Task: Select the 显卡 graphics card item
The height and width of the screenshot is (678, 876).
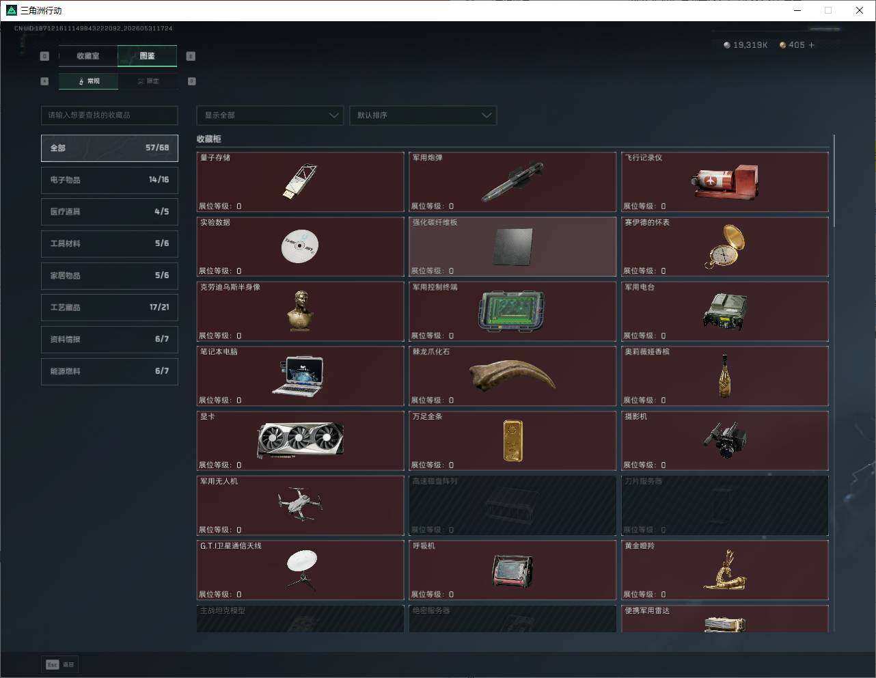Action: pos(301,441)
